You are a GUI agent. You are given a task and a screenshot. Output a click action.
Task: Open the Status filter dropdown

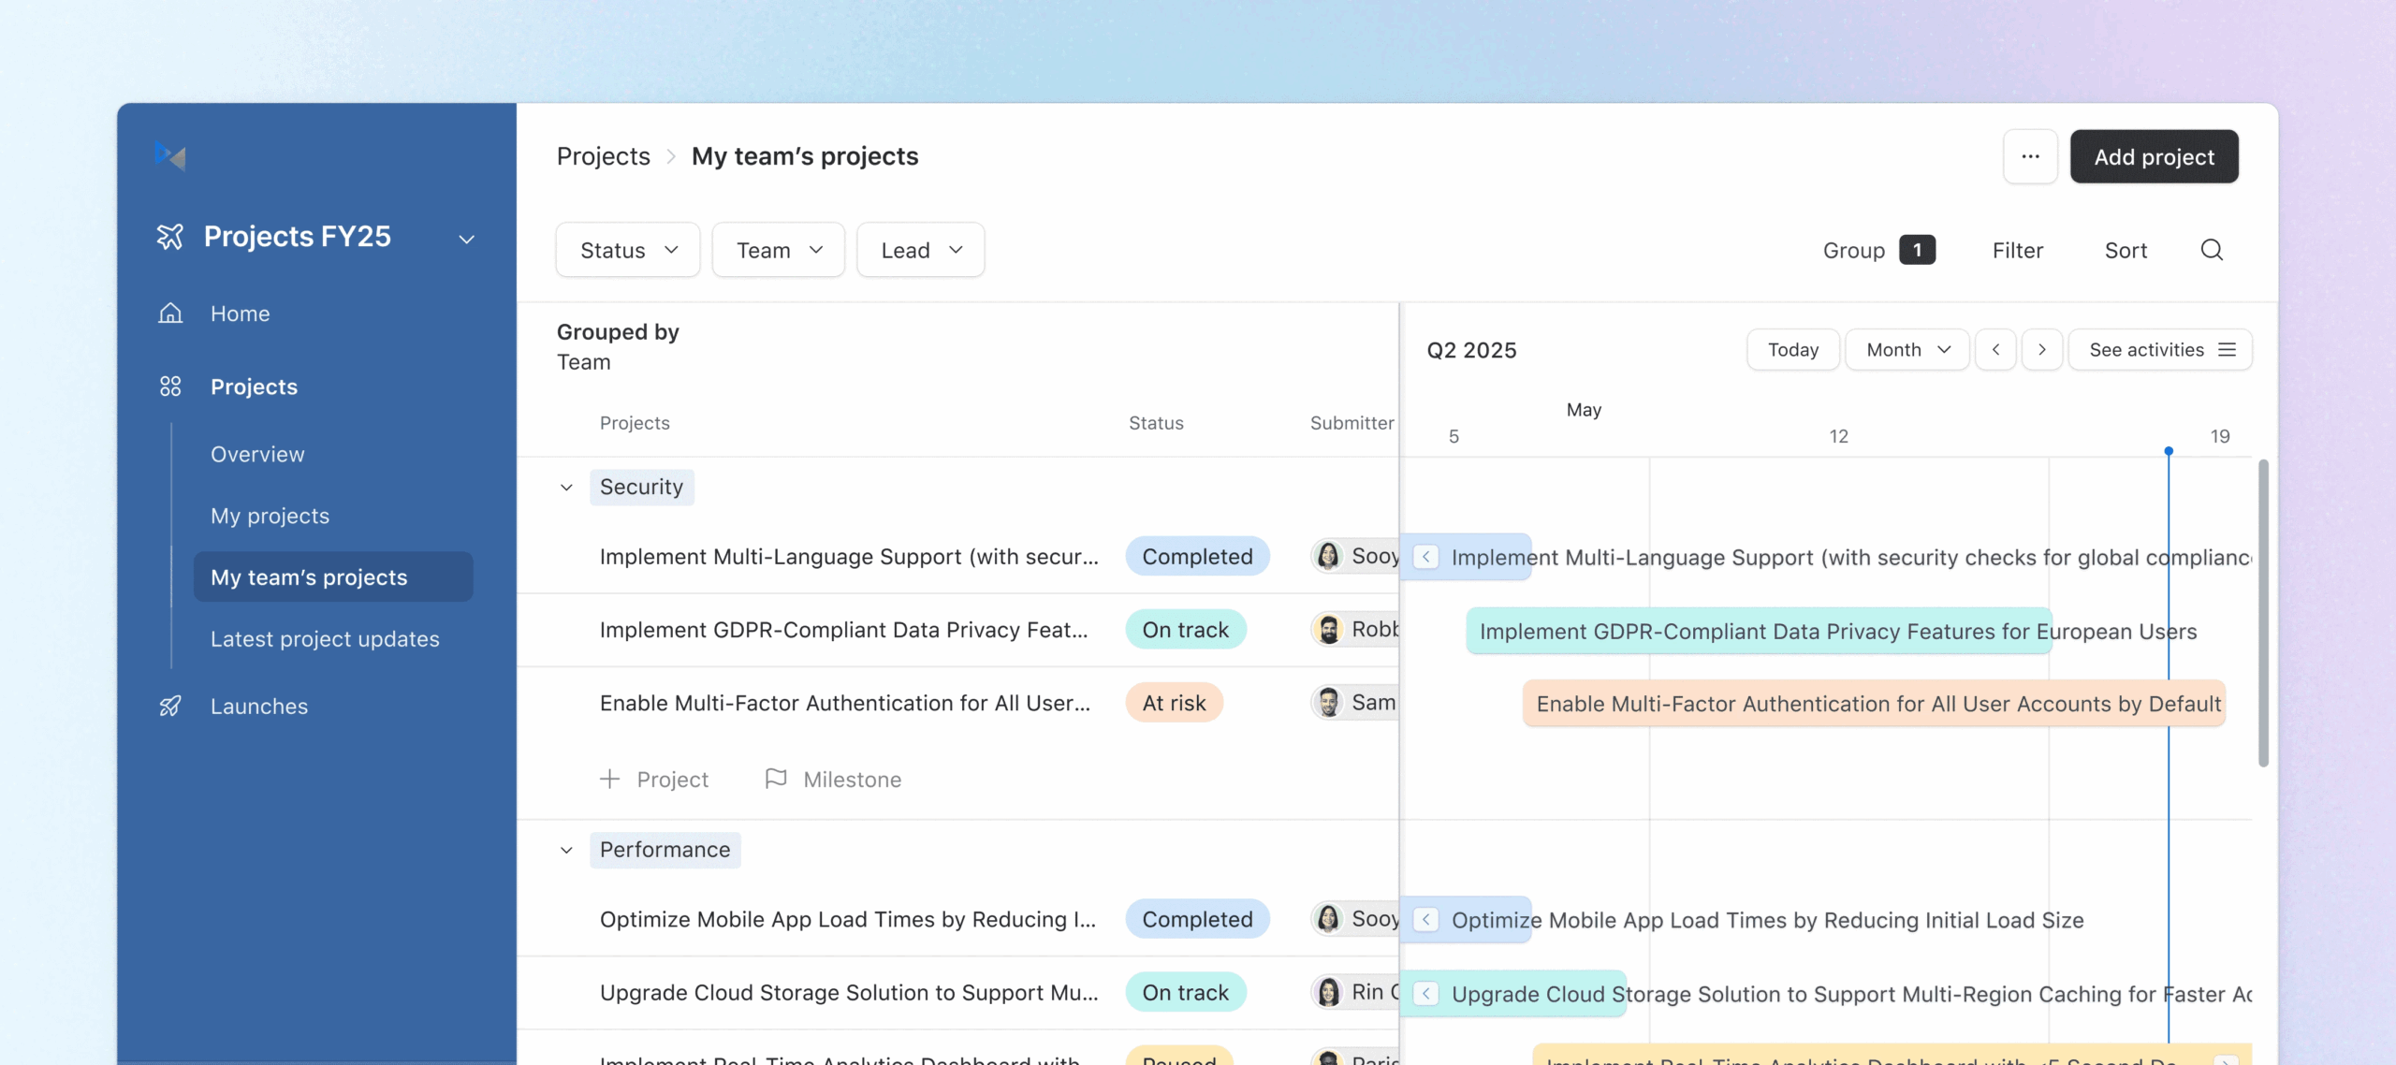627,249
